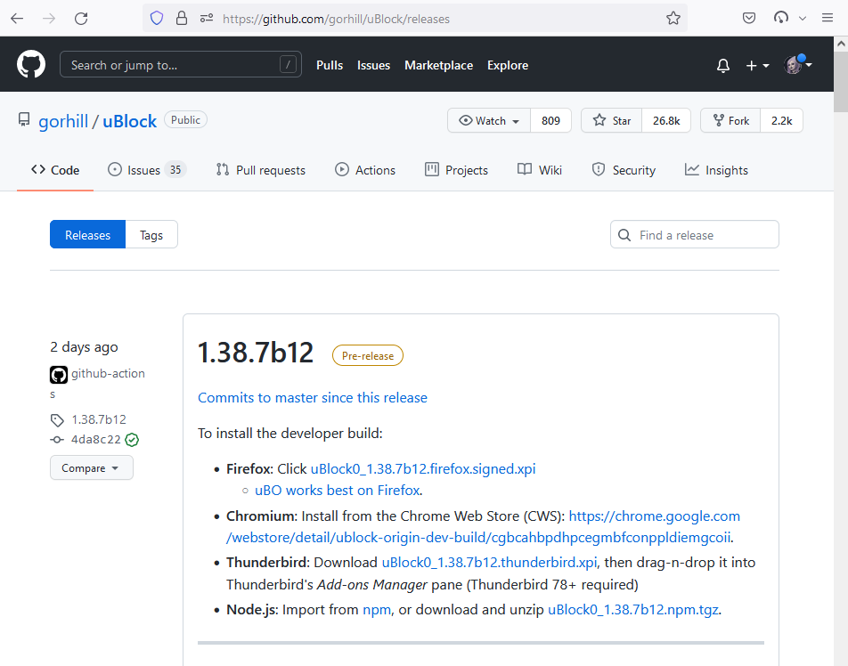Save page to Pocket
This screenshot has width=848, height=666.
(x=749, y=19)
